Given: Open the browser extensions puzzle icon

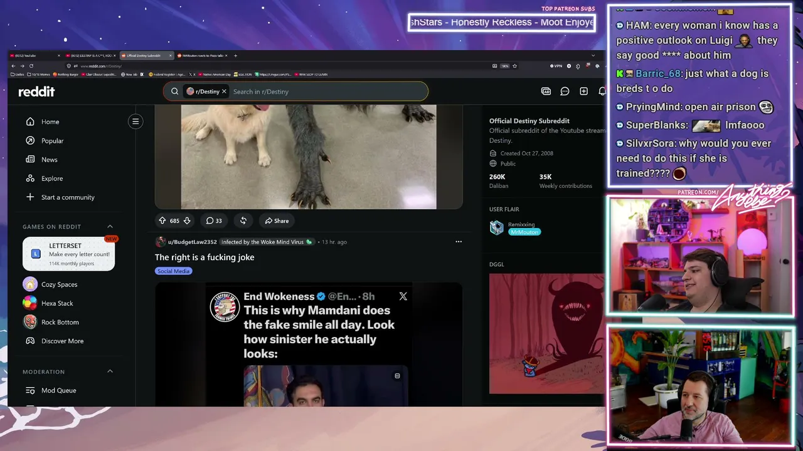Looking at the screenshot, I should point(578,66).
